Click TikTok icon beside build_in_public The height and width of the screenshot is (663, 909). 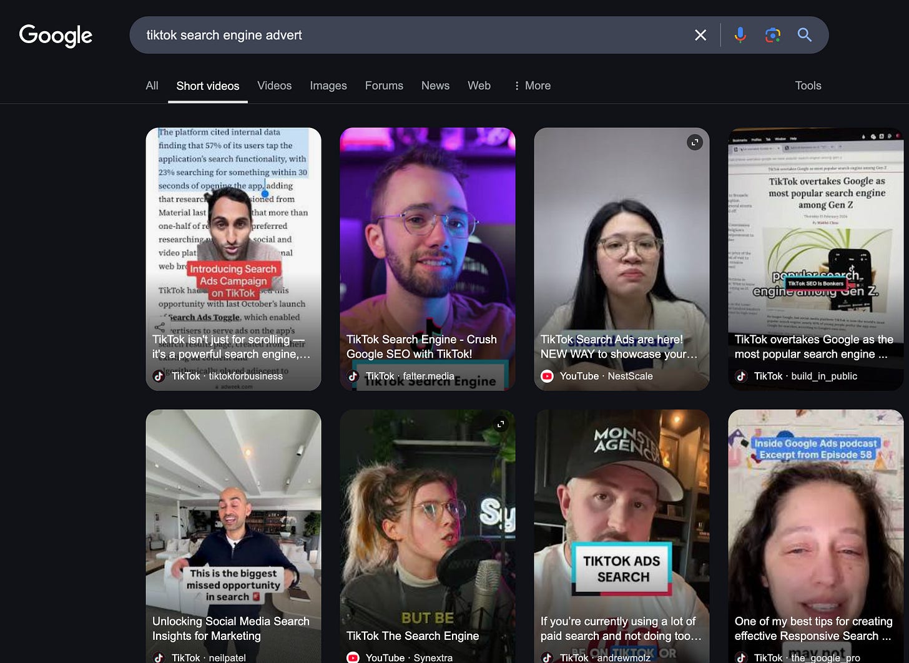742,376
